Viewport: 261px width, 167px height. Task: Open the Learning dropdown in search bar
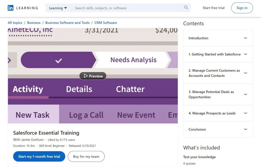click(58, 8)
